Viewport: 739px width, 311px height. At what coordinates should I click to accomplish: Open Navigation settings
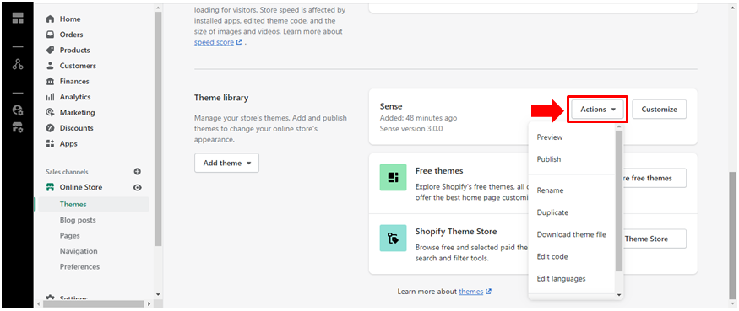pos(79,251)
